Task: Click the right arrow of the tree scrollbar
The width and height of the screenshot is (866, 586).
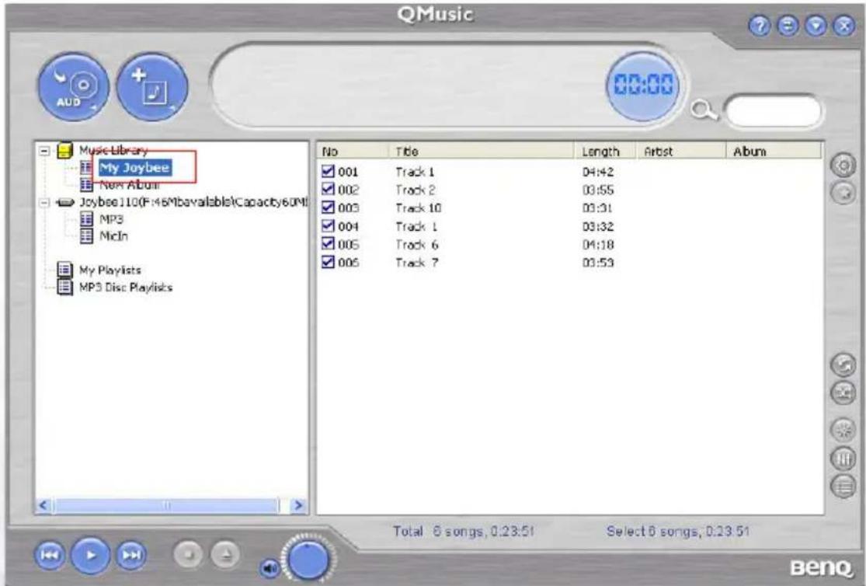Action: 298,505
